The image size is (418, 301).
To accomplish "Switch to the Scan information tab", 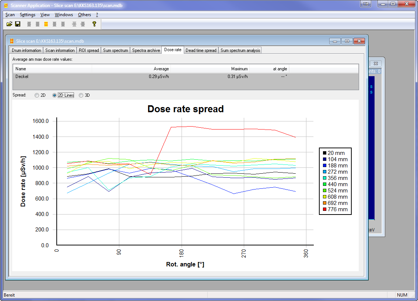I will click(60, 50).
